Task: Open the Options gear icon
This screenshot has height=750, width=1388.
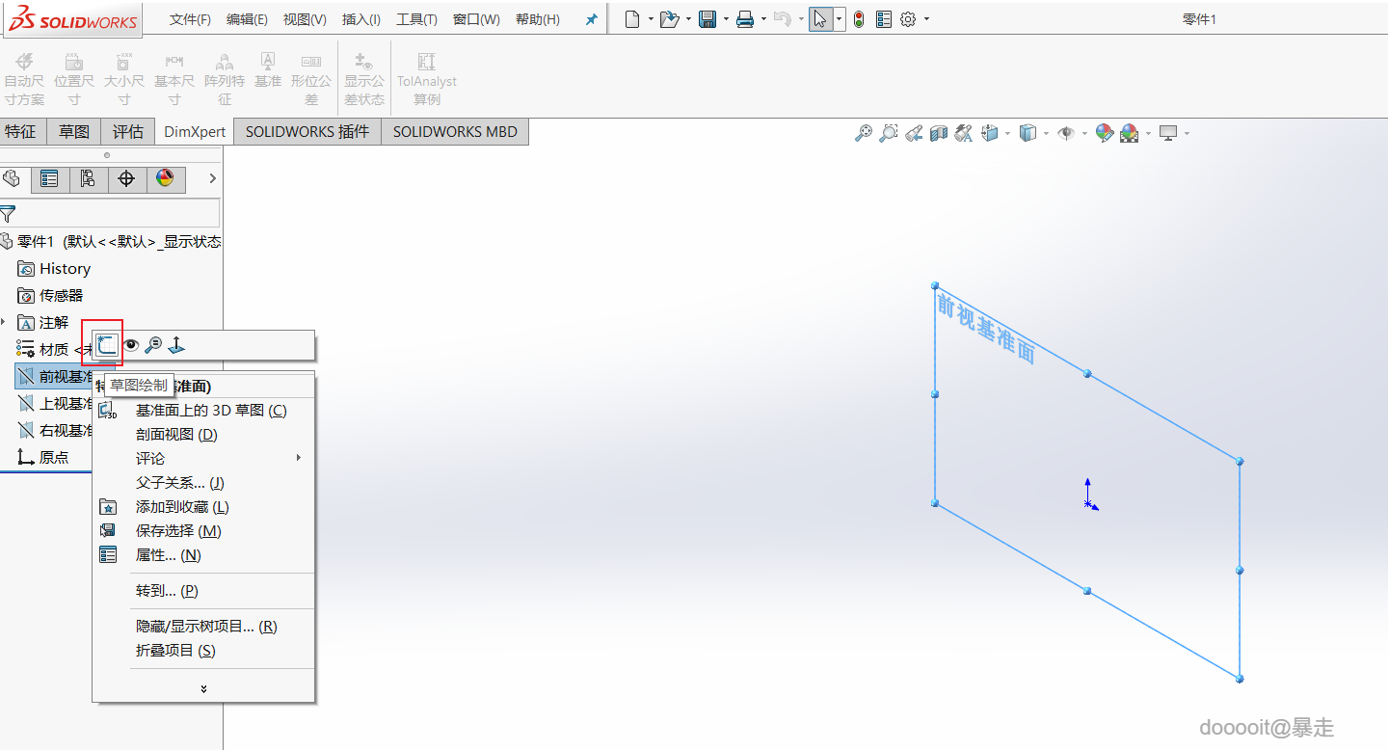Action: [x=908, y=19]
